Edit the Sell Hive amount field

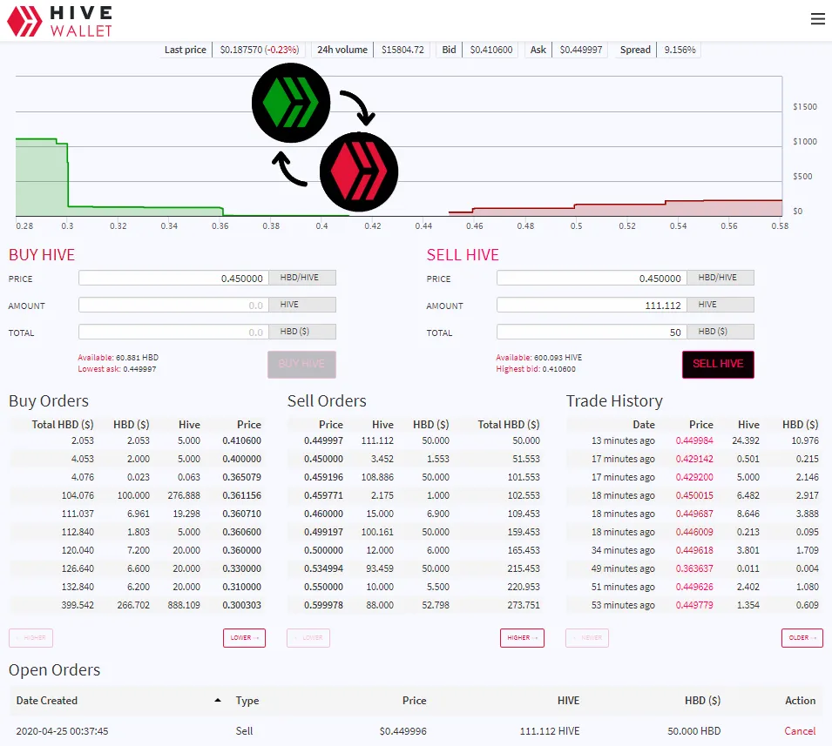[x=592, y=305]
